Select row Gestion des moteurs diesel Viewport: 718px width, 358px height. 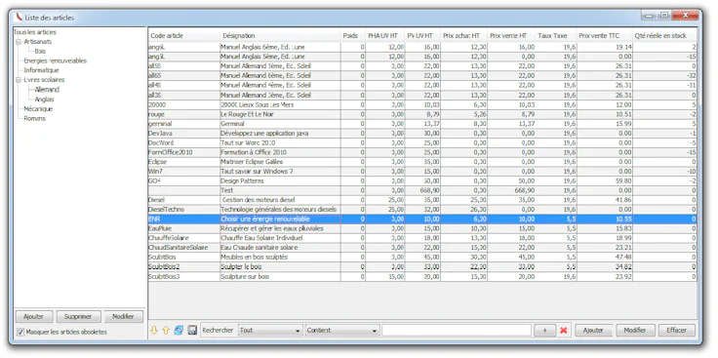[422, 200]
